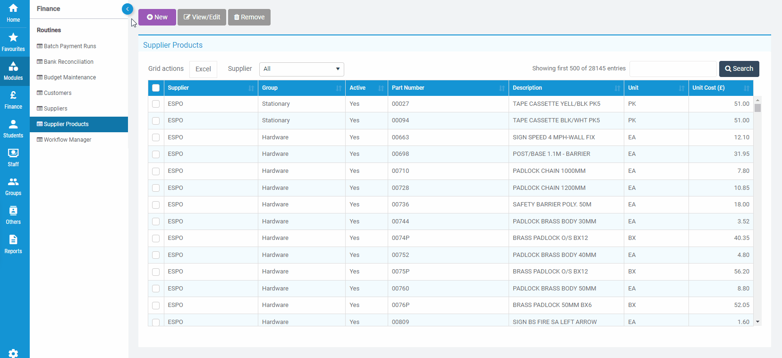Image resolution: width=782 pixels, height=358 pixels.
Task: Click the New button
Action: coord(157,17)
